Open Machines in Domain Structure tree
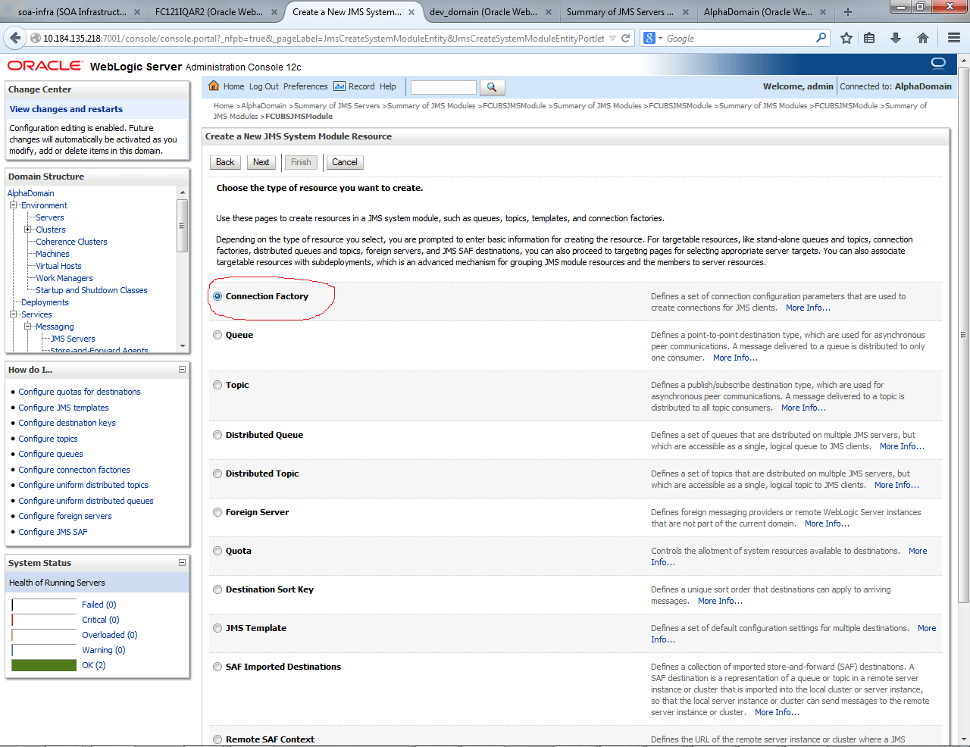This screenshot has width=970, height=747. [x=52, y=254]
